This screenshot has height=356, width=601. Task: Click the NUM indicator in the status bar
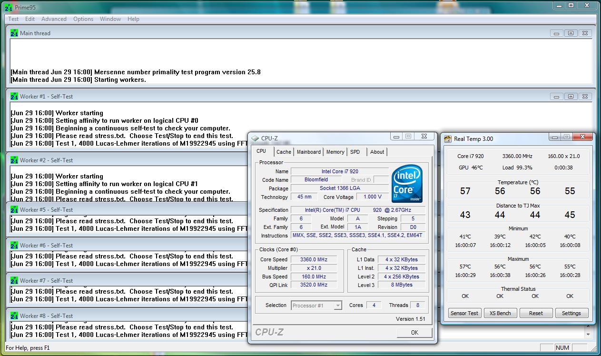(x=562, y=348)
